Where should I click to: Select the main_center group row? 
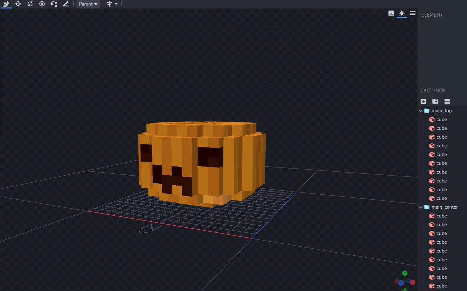tap(442, 207)
